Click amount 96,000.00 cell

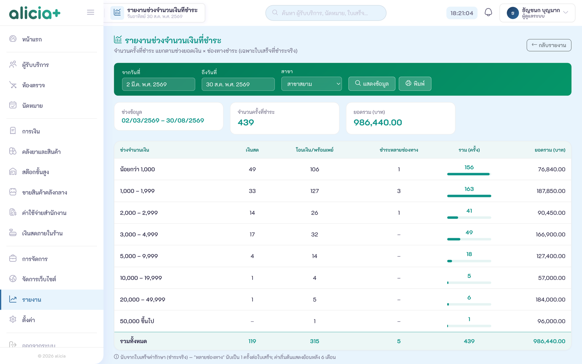[x=551, y=321]
